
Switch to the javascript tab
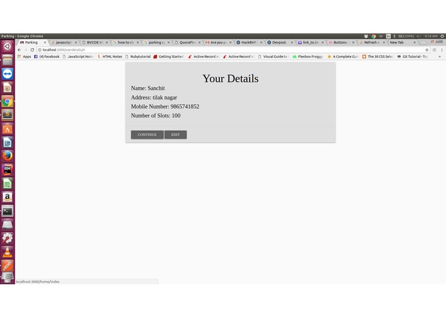pos(64,42)
